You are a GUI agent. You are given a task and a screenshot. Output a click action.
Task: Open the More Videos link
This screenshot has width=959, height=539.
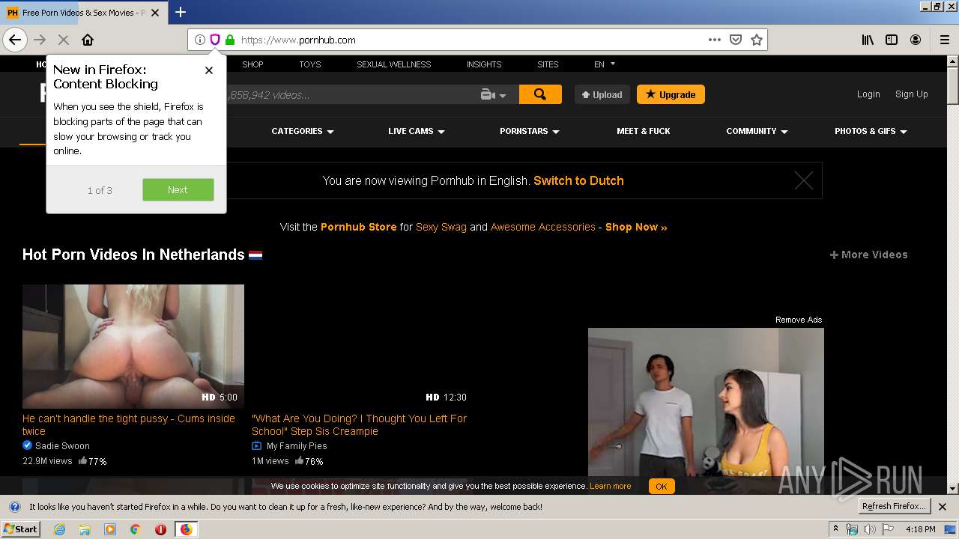(x=869, y=255)
